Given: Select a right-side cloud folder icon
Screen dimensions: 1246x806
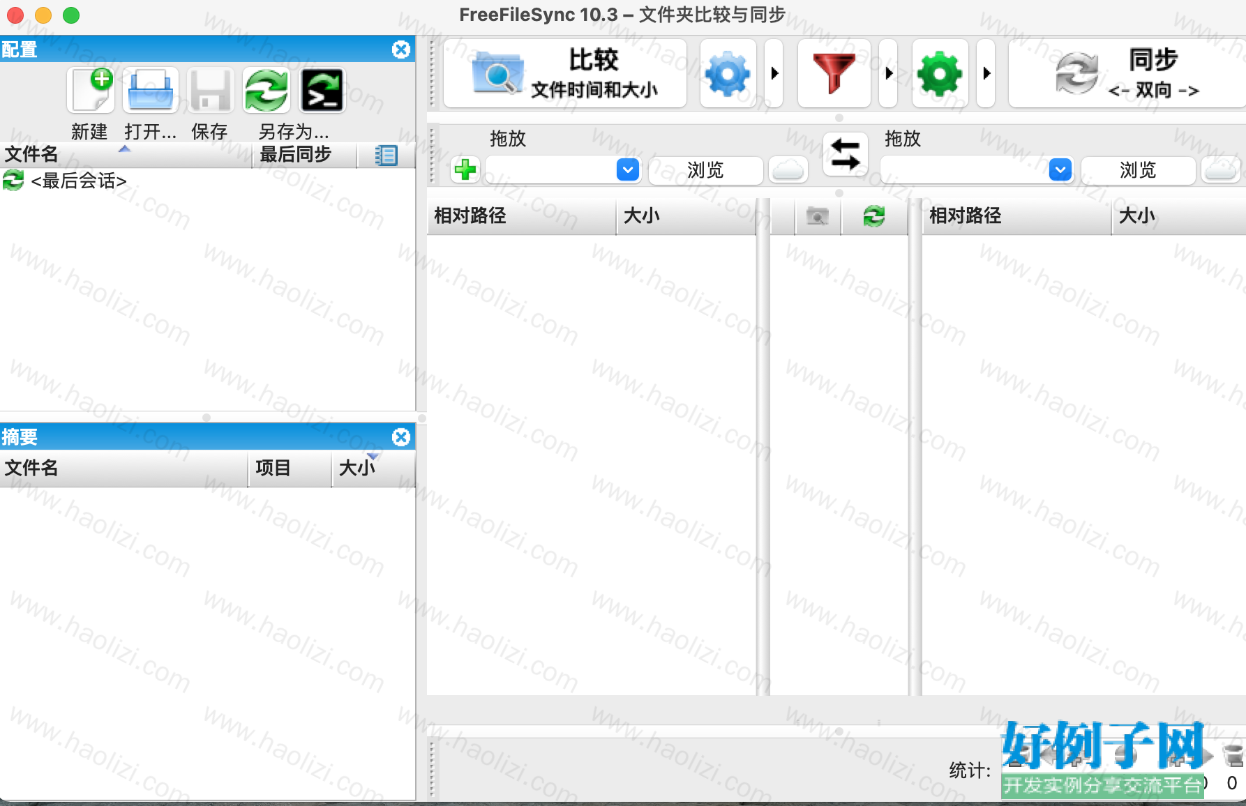Looking at the screenshot, I should (1221, 170).
